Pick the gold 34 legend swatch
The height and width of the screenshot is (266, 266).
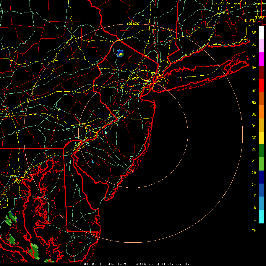click(x=261, y=125)
